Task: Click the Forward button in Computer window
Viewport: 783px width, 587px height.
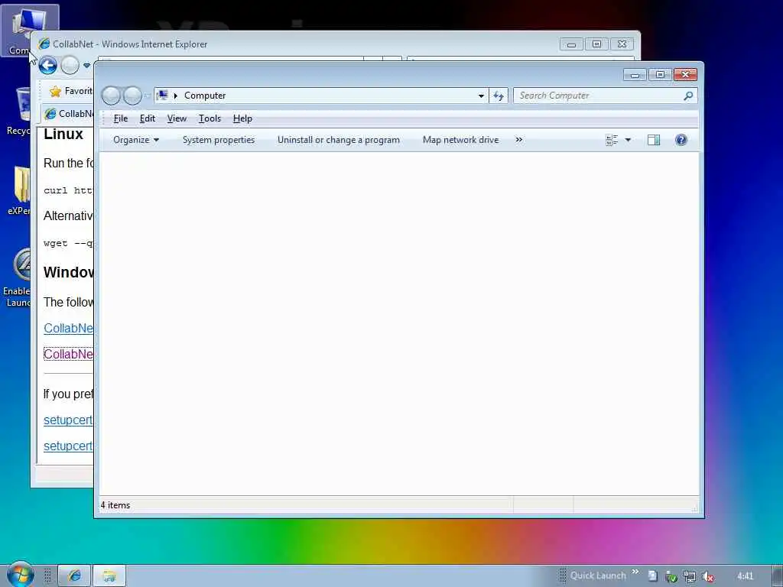Action: [132, 96]
